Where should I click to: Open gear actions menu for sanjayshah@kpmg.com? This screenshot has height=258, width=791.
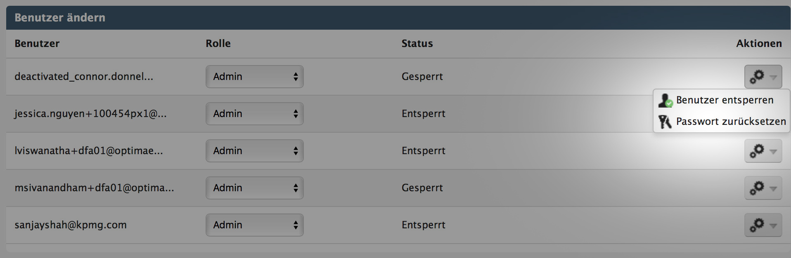(763, 225)
